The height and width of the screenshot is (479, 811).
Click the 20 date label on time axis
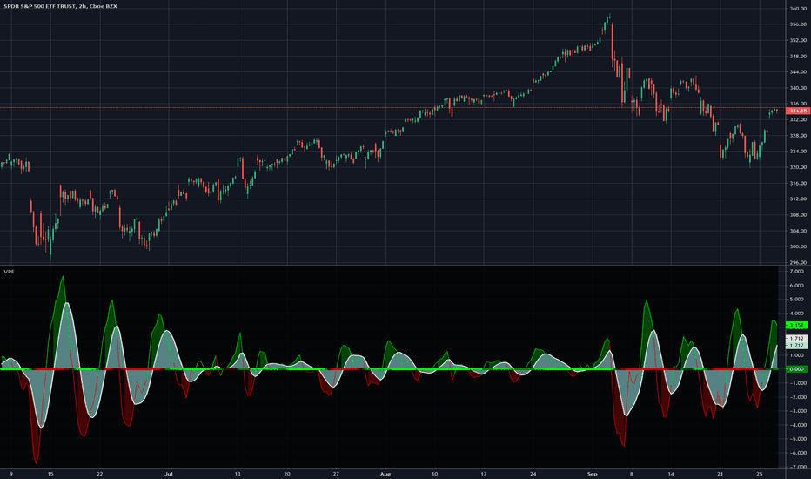(x=287, y=474)
